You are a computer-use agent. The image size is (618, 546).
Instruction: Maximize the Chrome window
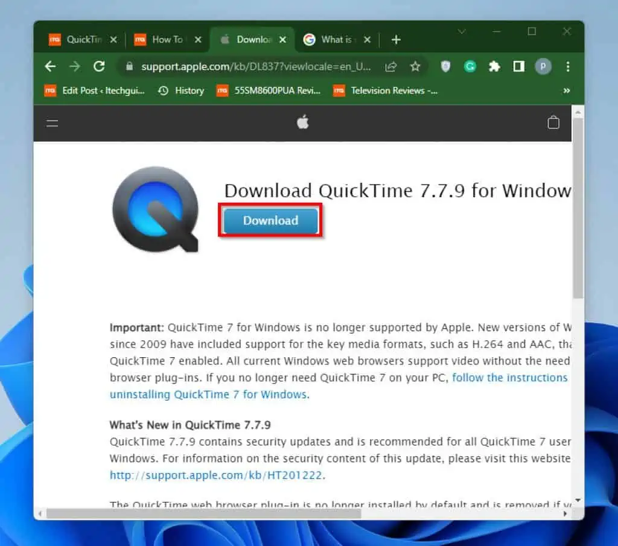click(532, 31)
